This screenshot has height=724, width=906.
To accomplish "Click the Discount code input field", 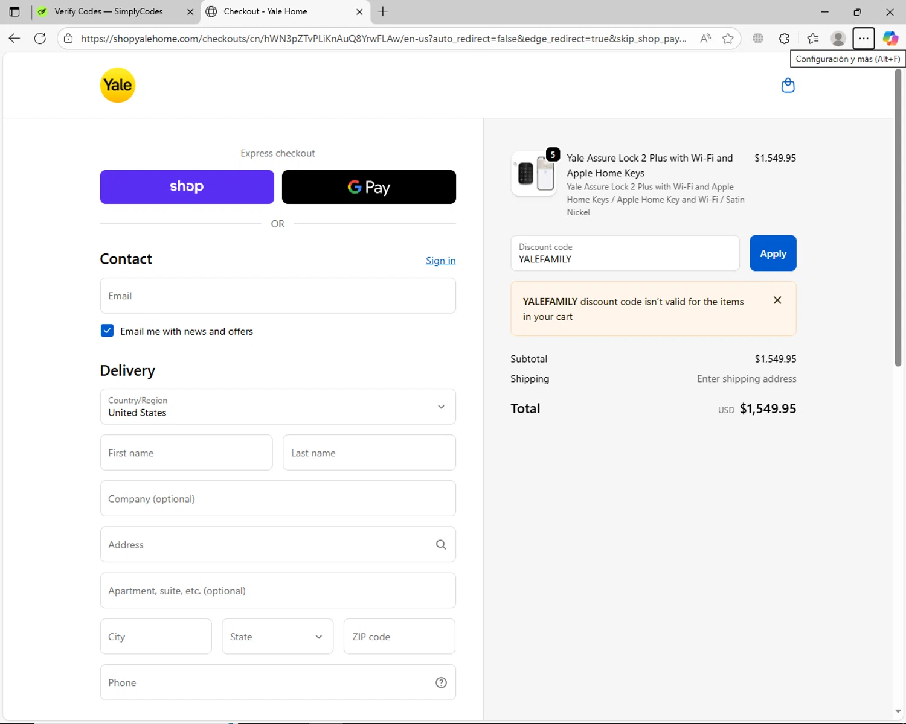I will point(625,253).
